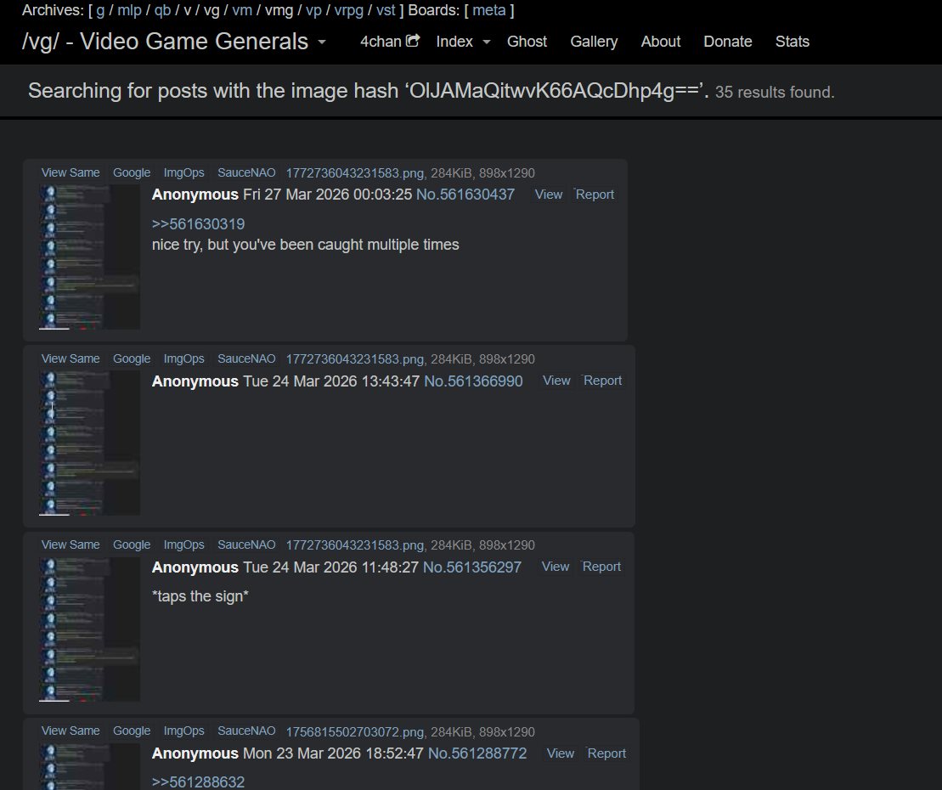Click Google search on post No.561630437
Viewport: 942px width, 790px height.
pyautogui.click(x=132, y=172)
